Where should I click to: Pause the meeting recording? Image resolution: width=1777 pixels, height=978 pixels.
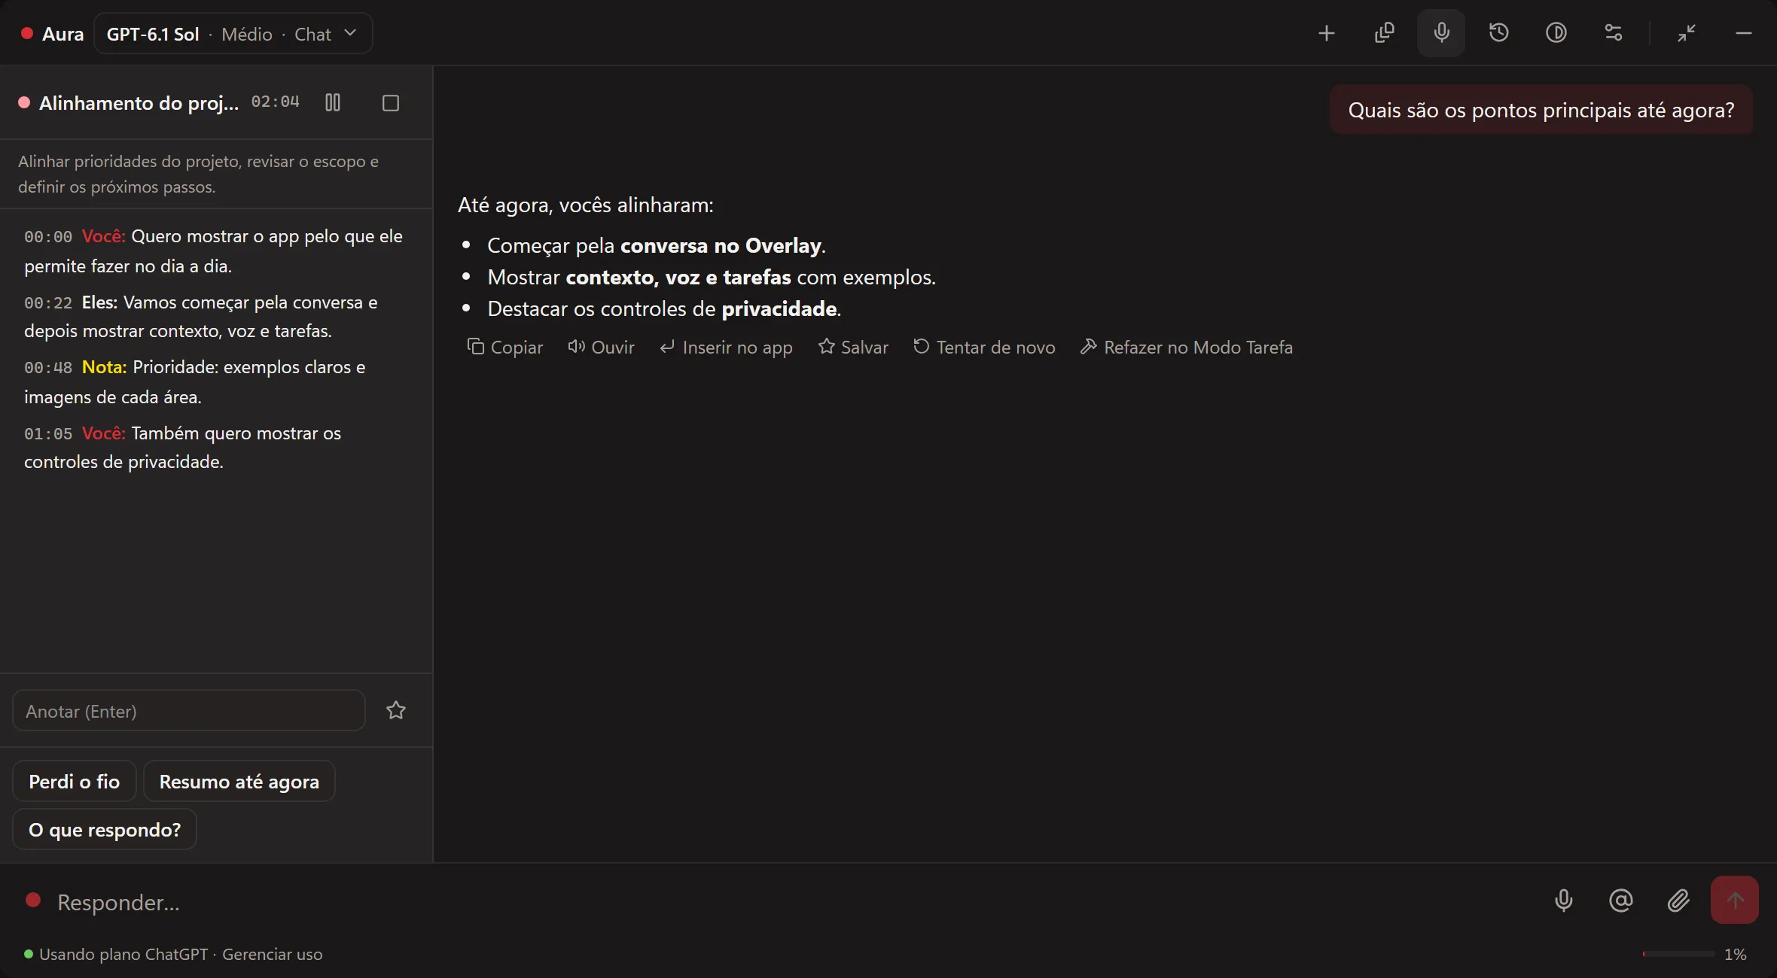[333, 102]
